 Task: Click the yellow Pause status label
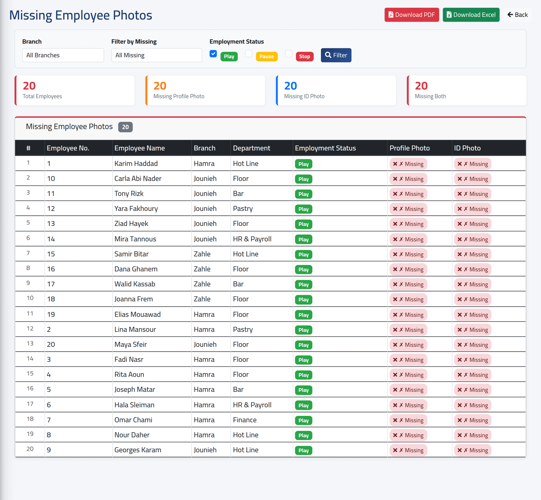[x=266, y=56]
